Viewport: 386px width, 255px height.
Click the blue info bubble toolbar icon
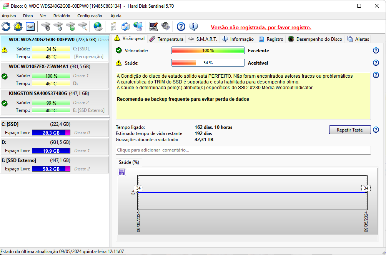coord(193,27)
